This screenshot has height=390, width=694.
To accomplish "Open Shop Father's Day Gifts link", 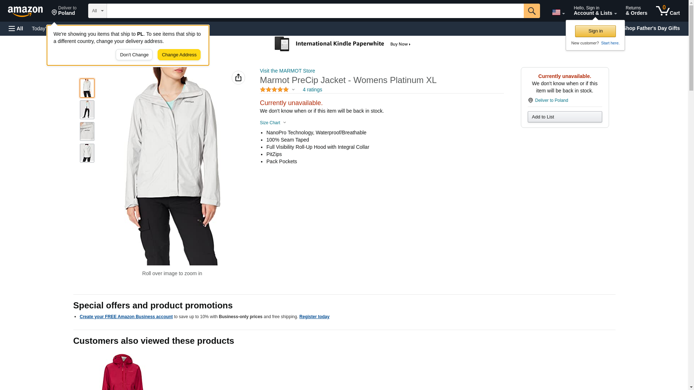I will click(x=651, y=28).
